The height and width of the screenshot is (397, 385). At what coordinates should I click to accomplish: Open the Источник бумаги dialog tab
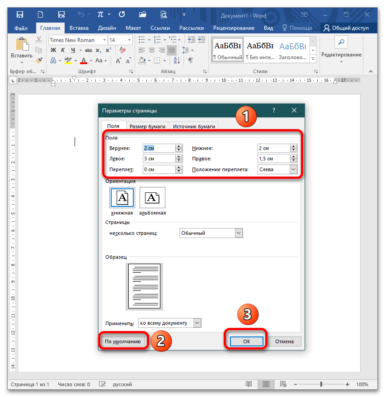pos(194,126)
